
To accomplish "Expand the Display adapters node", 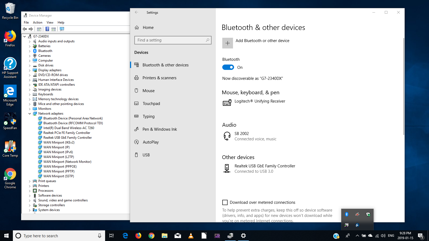I will [29, 70].
